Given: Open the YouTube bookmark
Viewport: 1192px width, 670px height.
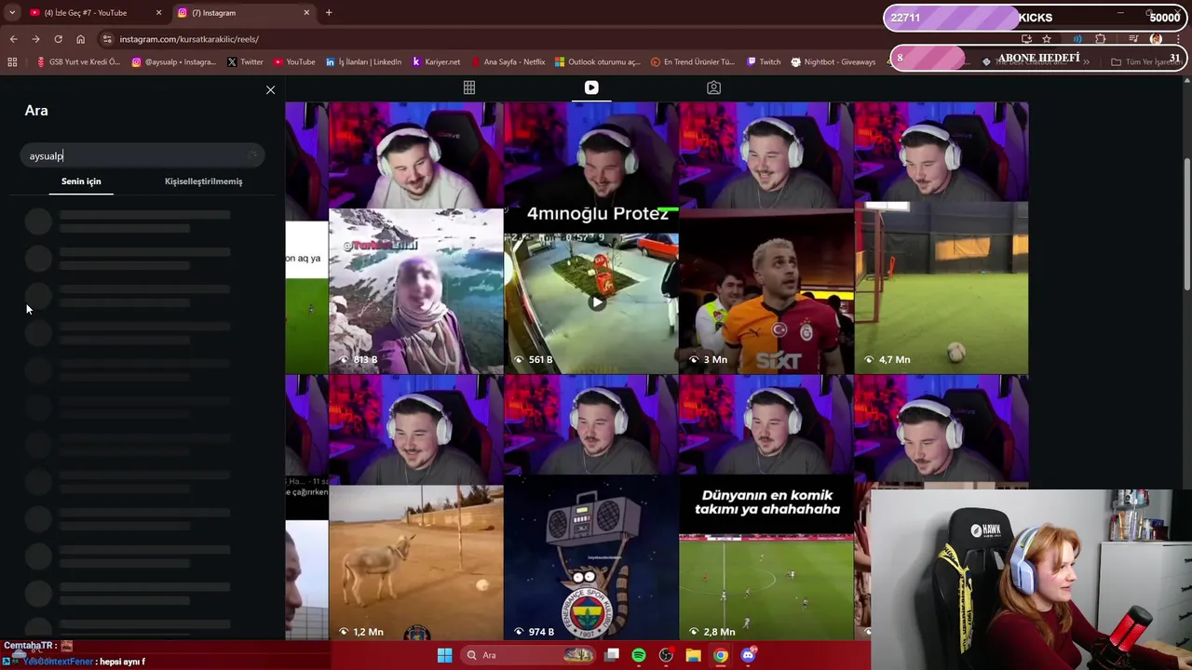Looking at the screenshot, I should click(x=294, y=62).
